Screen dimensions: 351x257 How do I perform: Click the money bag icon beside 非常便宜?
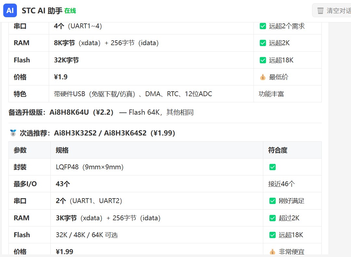point(272,252)
